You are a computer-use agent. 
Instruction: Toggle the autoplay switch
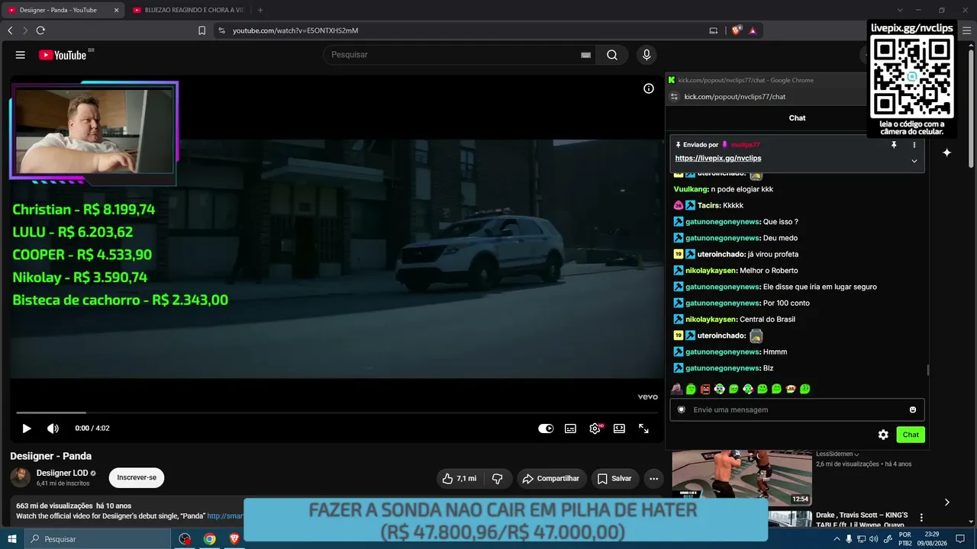coord(546,429)
